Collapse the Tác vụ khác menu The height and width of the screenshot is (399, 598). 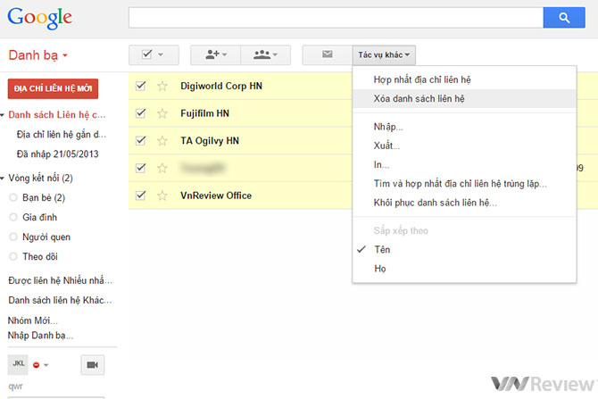pos(385,54)
